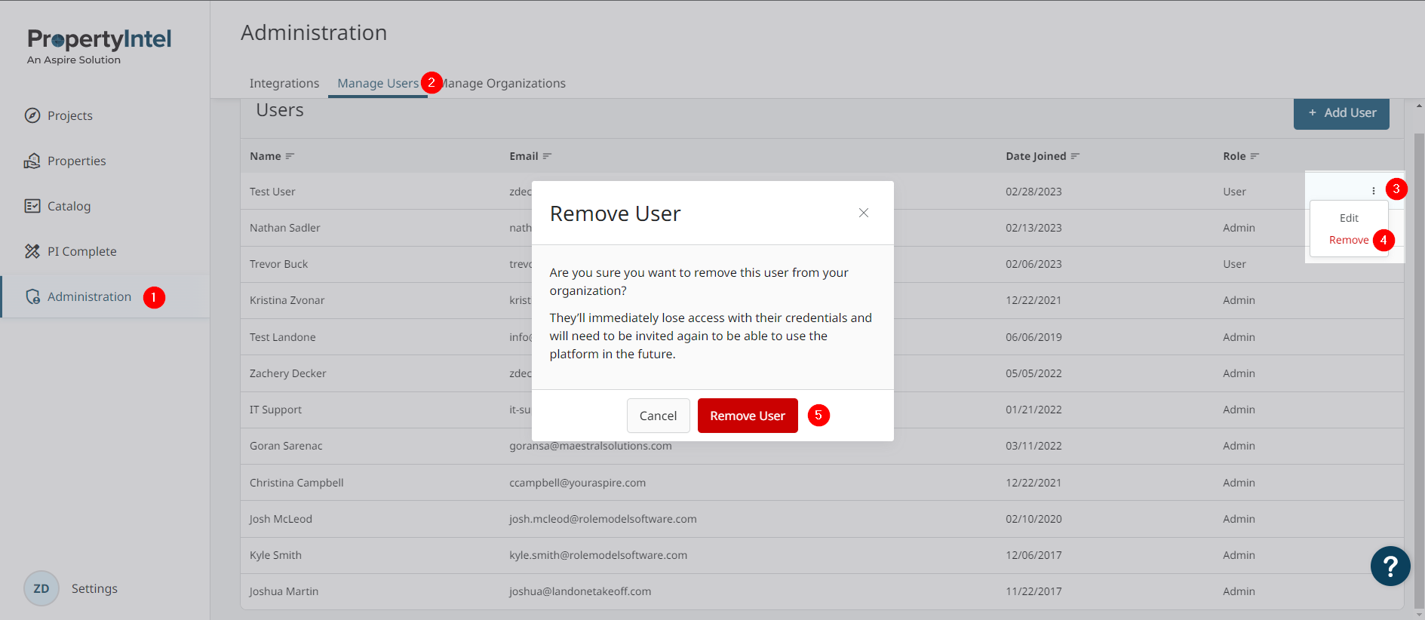Switch to the Manage Organizations tab
1425x620 pixels.
503,83
